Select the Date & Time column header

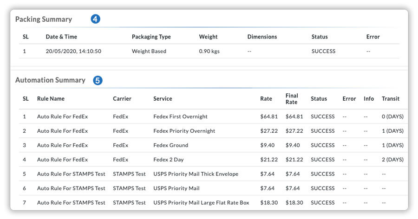click(61, 37)
